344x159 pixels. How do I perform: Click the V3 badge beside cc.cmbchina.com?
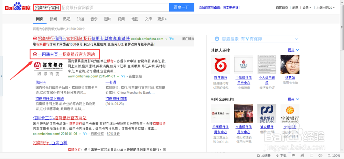[x=85, y=134]
